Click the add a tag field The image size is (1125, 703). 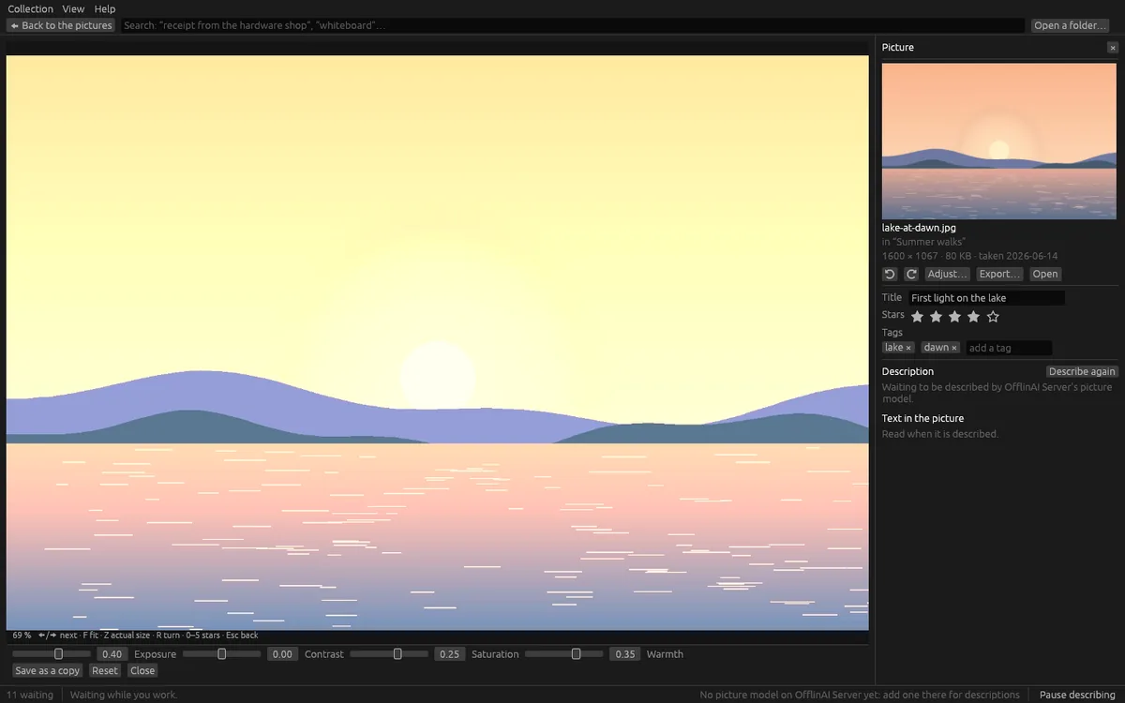click(1009, 348)
